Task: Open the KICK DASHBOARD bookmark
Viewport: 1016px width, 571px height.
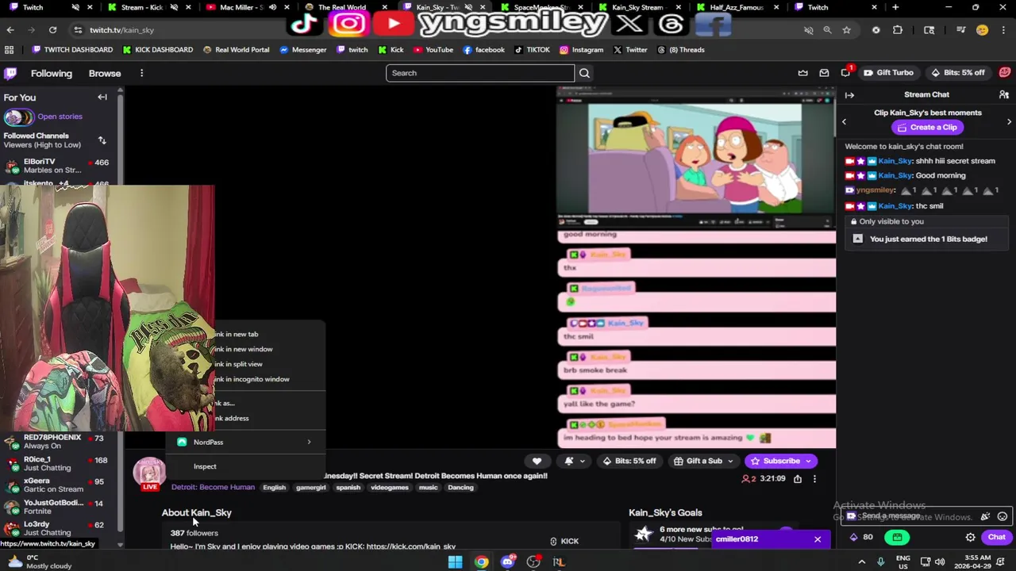Action: (x=158, y=49)
